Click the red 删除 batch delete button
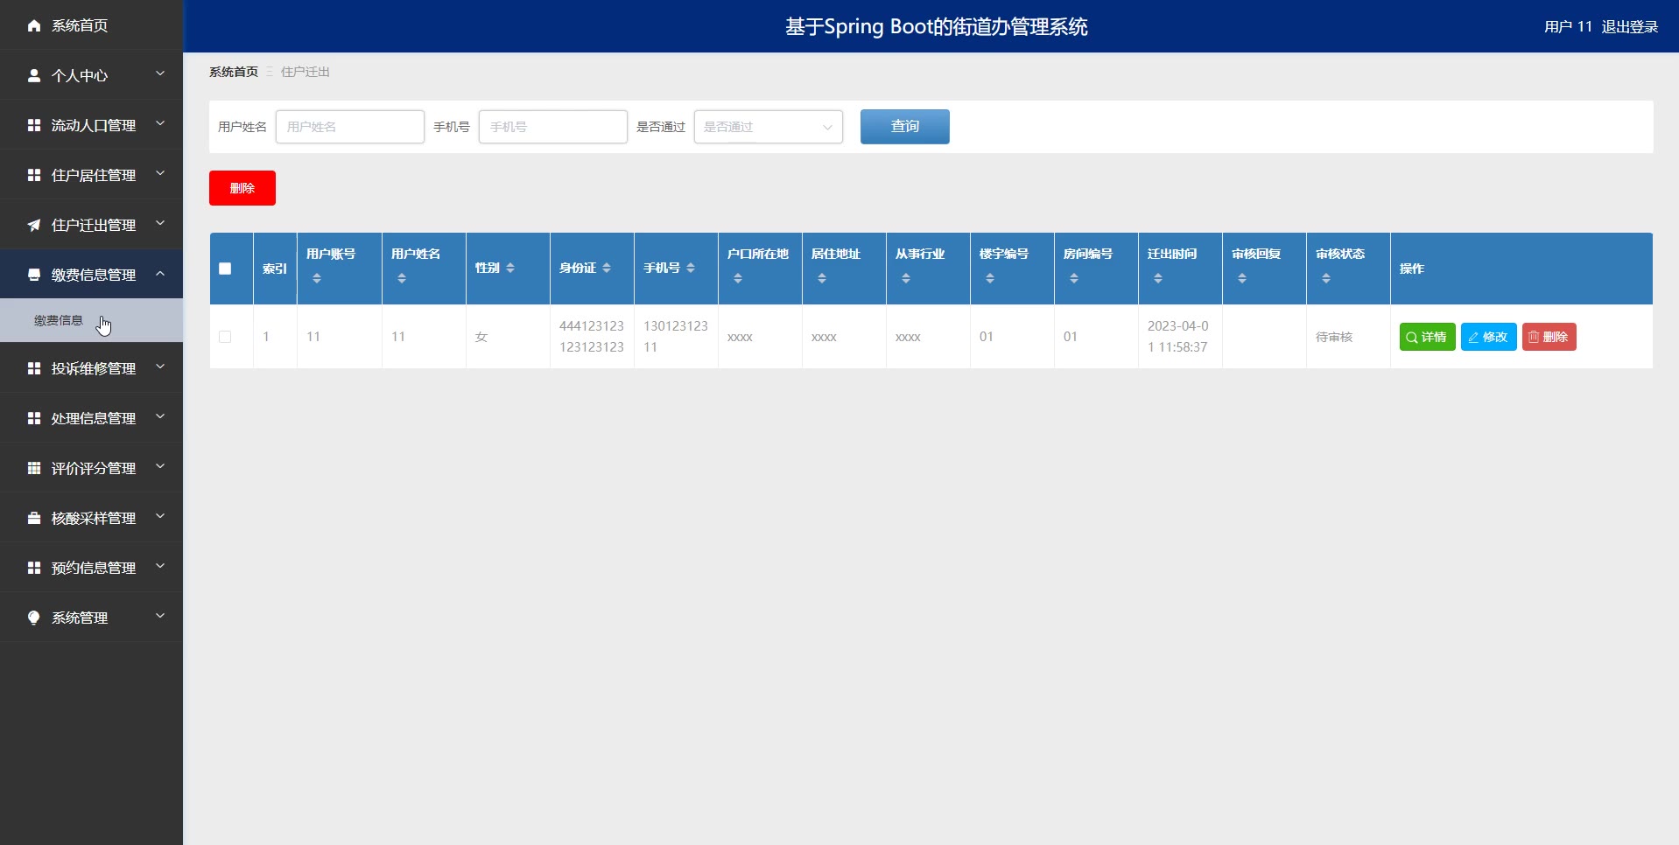Viewport: 1679px width, 845px height. [x=242, y=188]
